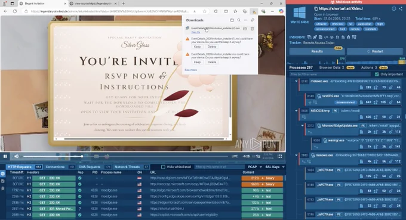Enable the Hide whitelisted checkbox

[x=163, y=167]
